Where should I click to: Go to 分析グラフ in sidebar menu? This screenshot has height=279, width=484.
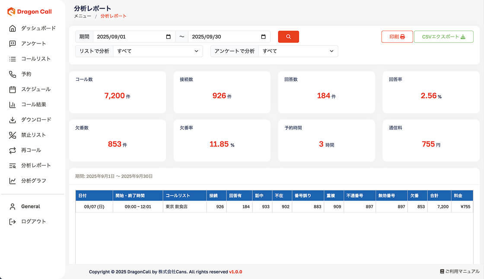coord(33,181)
